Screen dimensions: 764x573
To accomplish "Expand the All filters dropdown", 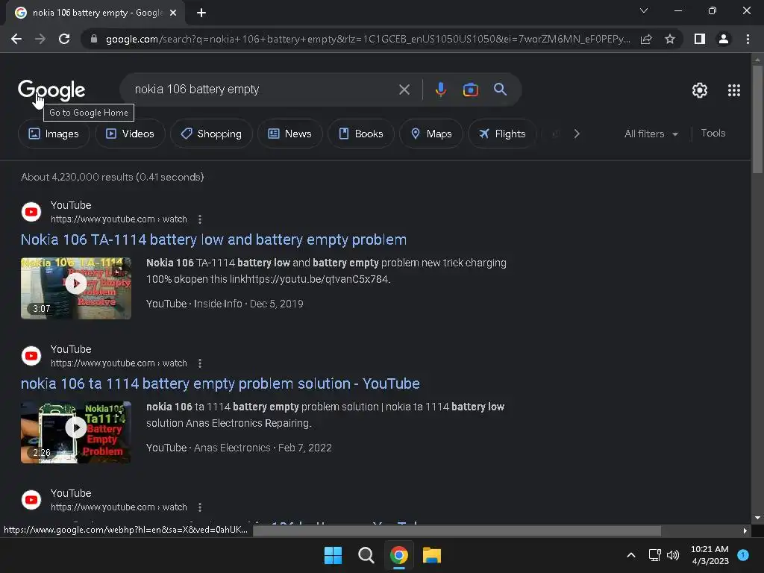I will [651, 134].
